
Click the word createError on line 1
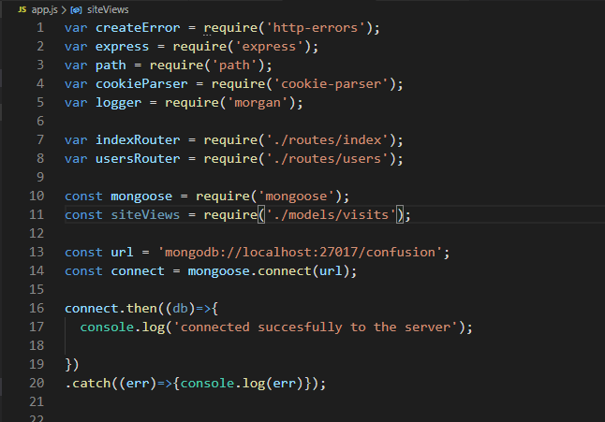tap(138, 28)
